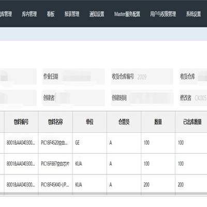Screen dimensions: 207x207
Task: Click the 仓管员 column header
Action: pos(124,122)
